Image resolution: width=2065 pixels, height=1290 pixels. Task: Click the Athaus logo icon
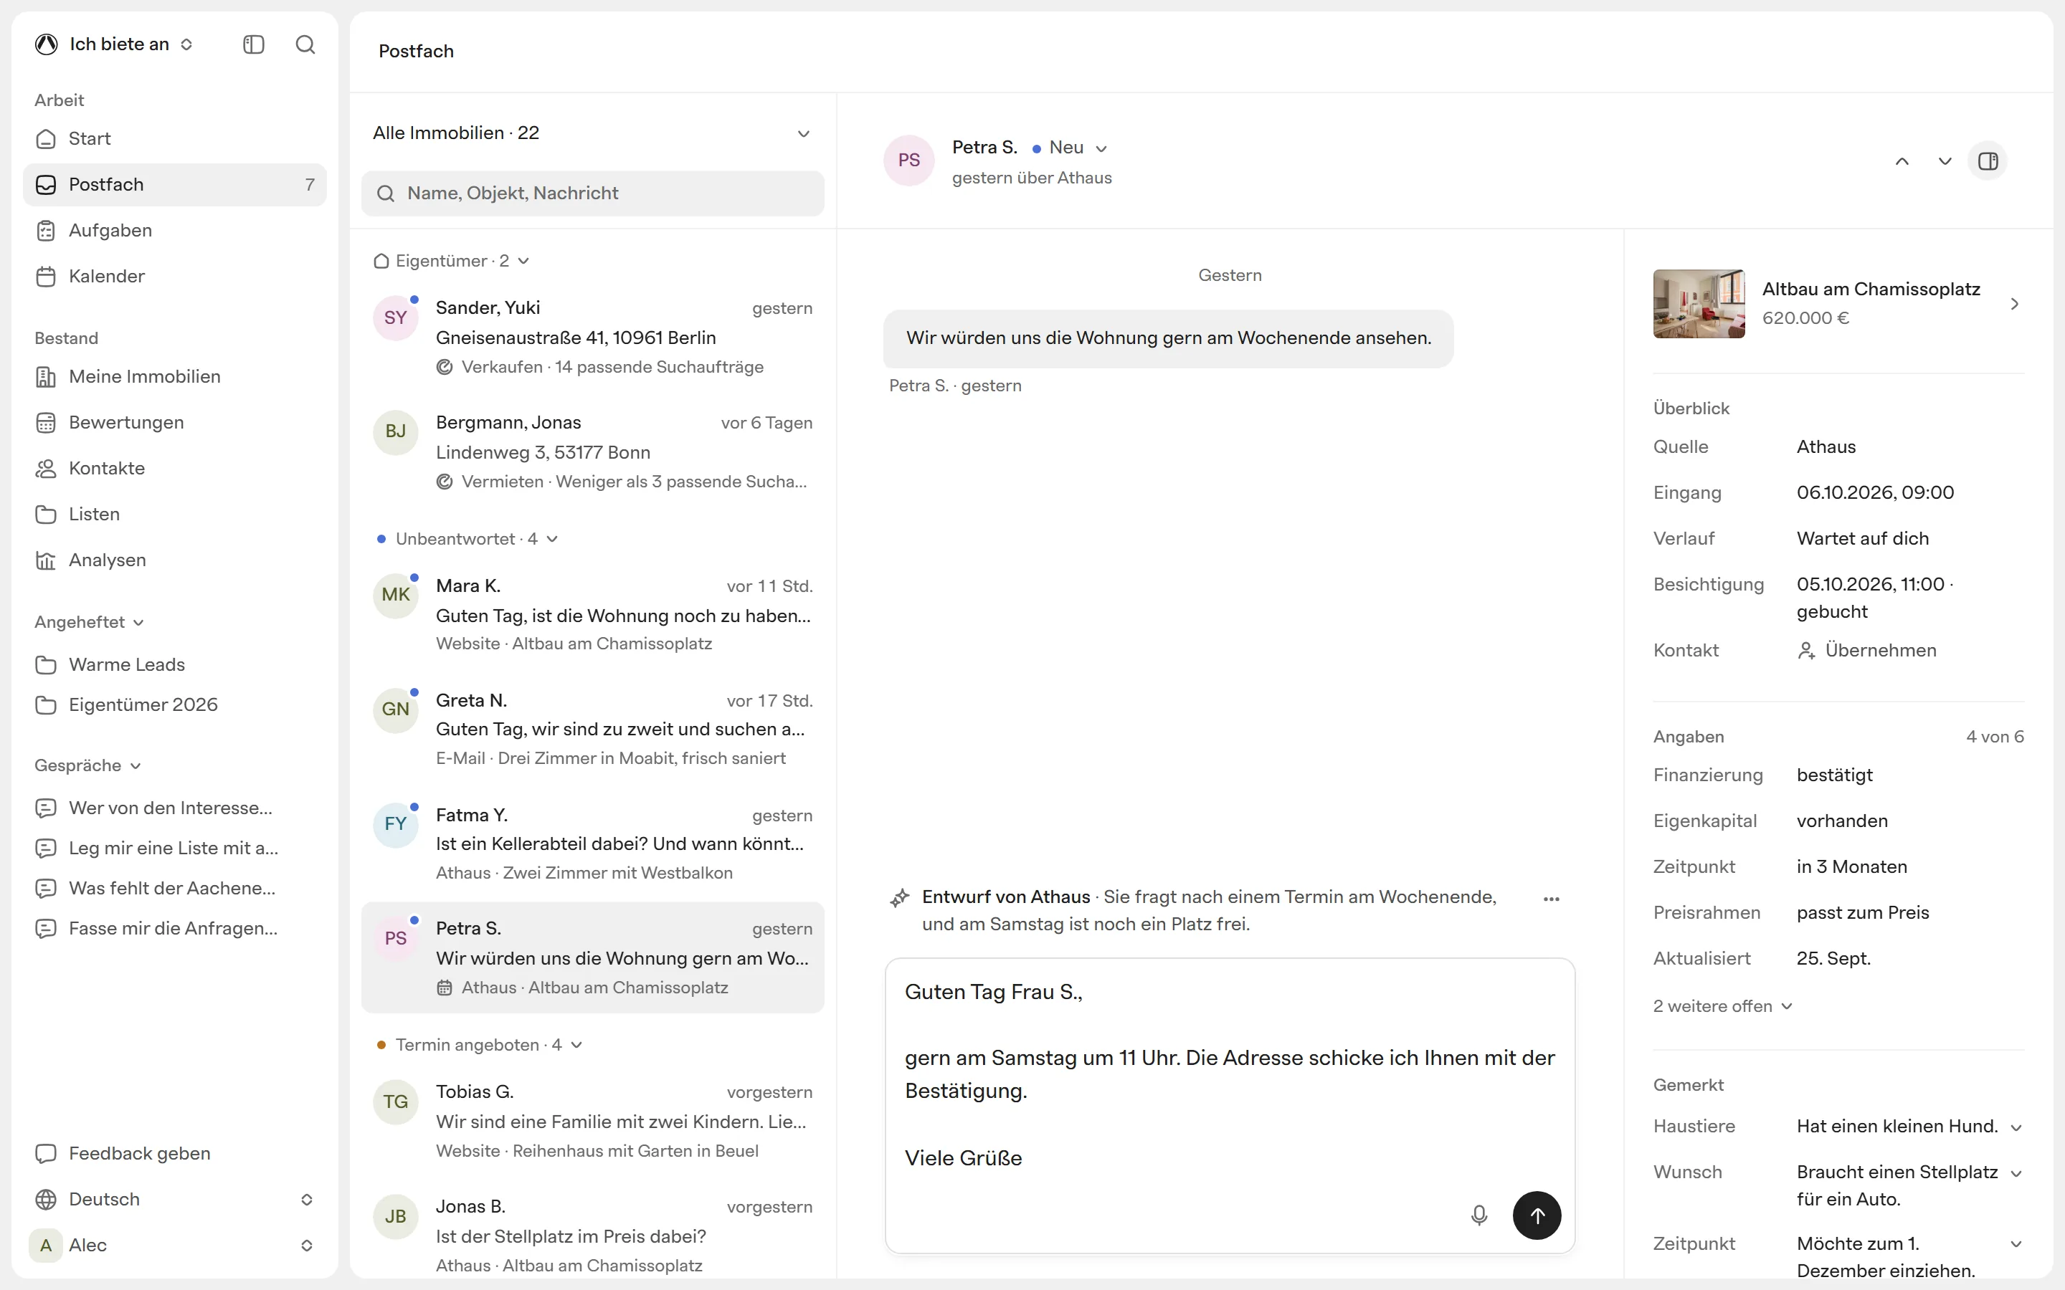point(46,44)
